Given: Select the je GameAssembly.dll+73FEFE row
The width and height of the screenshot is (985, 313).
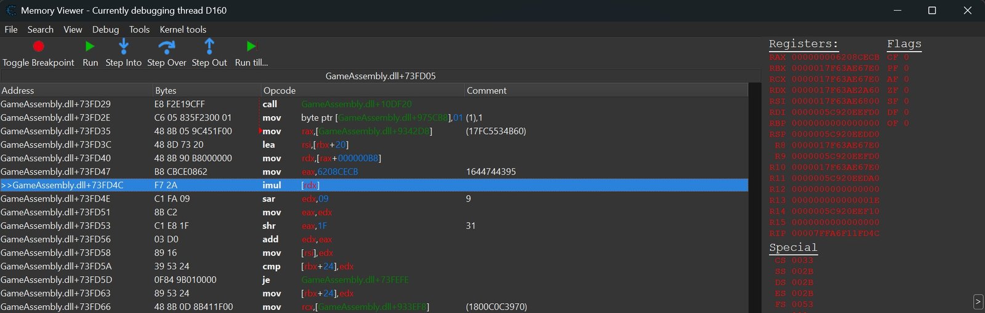Looking at the screenshot, I should pyautogui.click(x=374, y=280).
